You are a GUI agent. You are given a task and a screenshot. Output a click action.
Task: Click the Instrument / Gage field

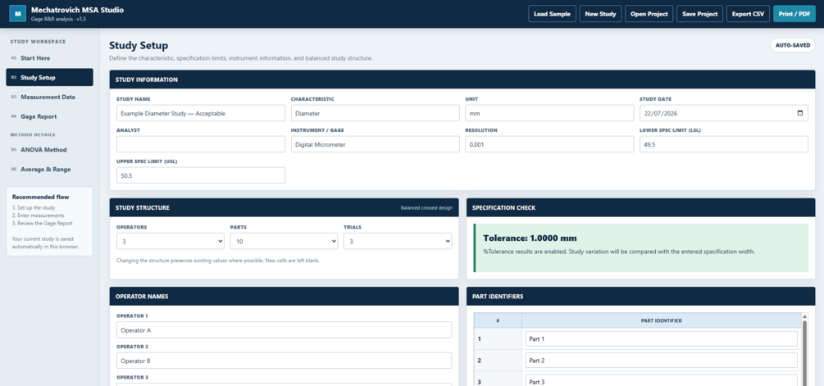pos(376,144)
